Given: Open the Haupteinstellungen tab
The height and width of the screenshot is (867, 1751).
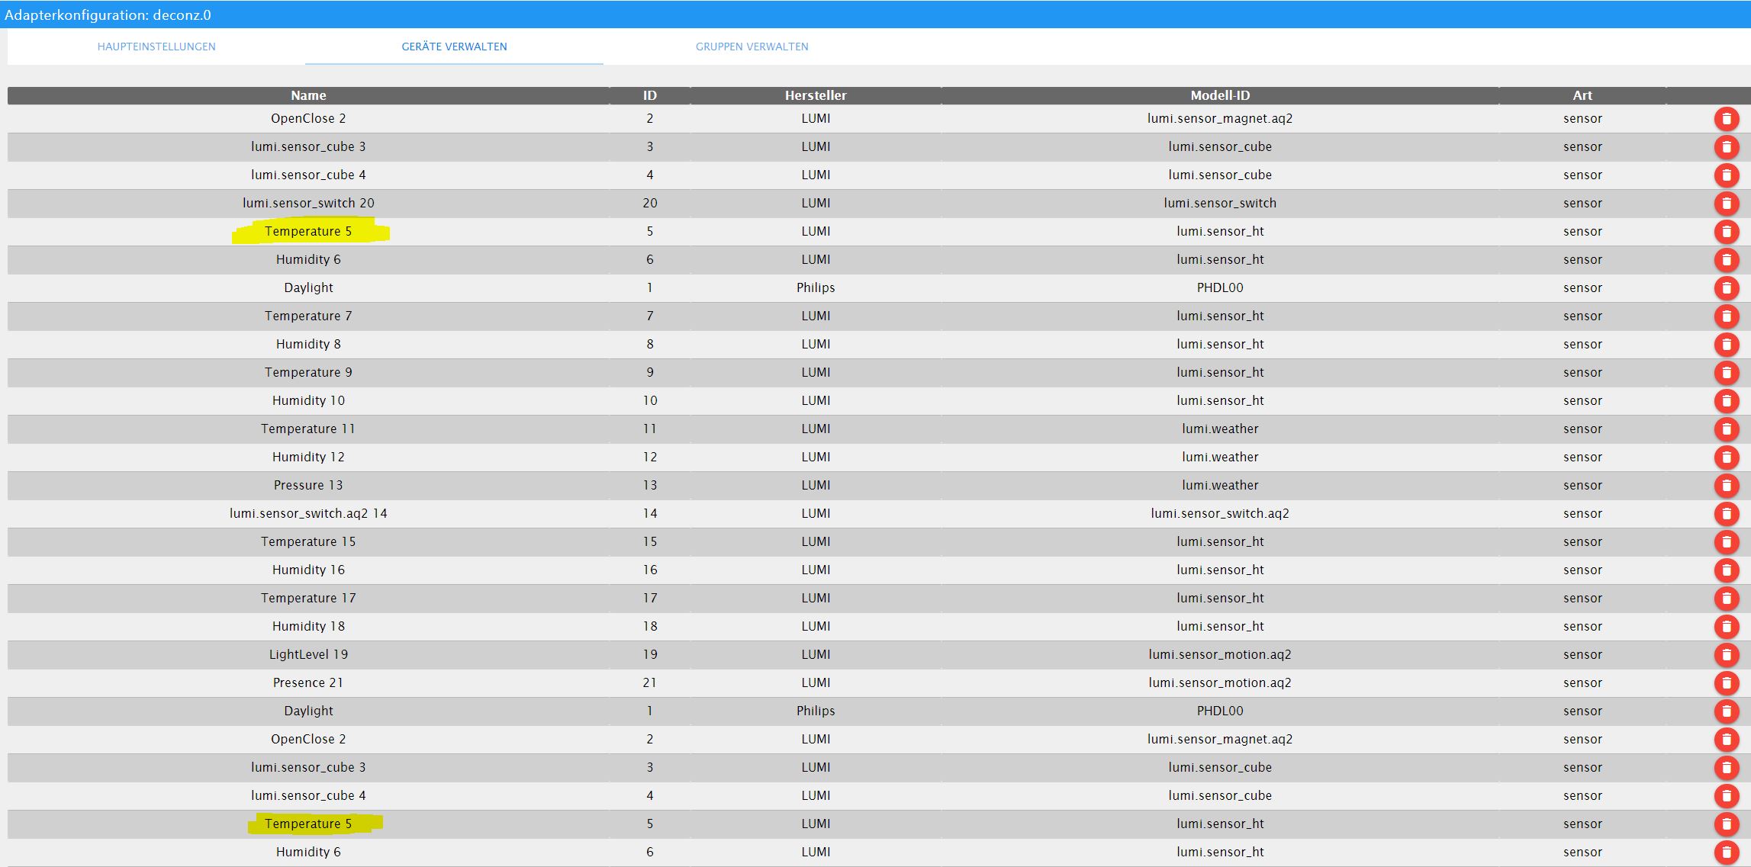Looking at the screenshot, I should [156, 47].
